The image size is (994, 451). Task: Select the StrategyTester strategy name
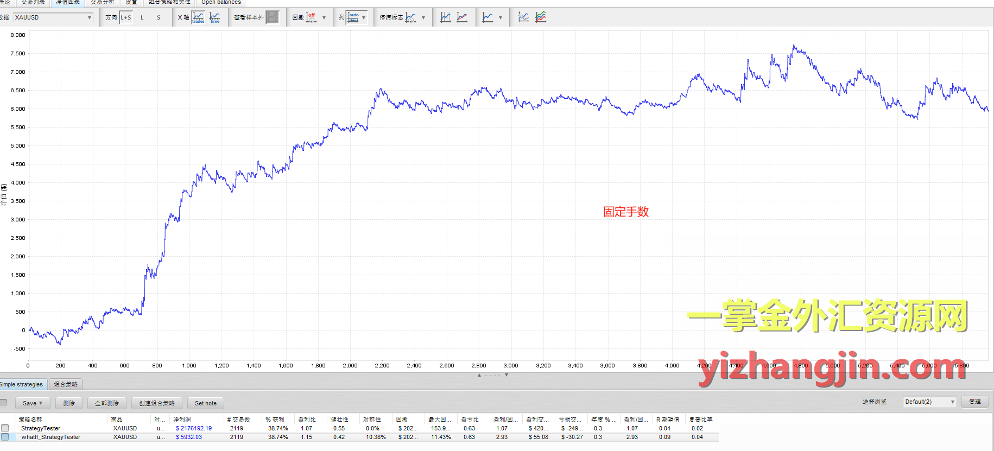click(x=41, y=428)
